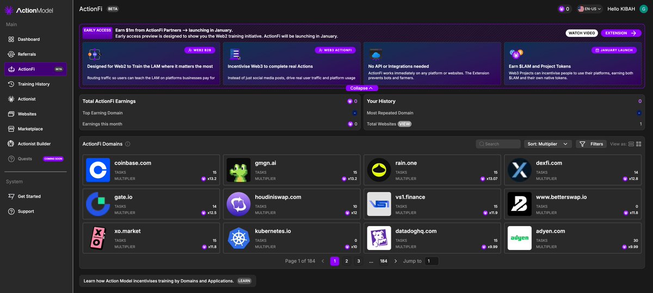Click the xo.market logo
Image resolution: width=653 pixels, height=293 pixels.
point(98,238)
